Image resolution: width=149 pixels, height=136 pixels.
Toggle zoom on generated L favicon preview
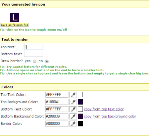pyautogui.click(x=15, y=18)
